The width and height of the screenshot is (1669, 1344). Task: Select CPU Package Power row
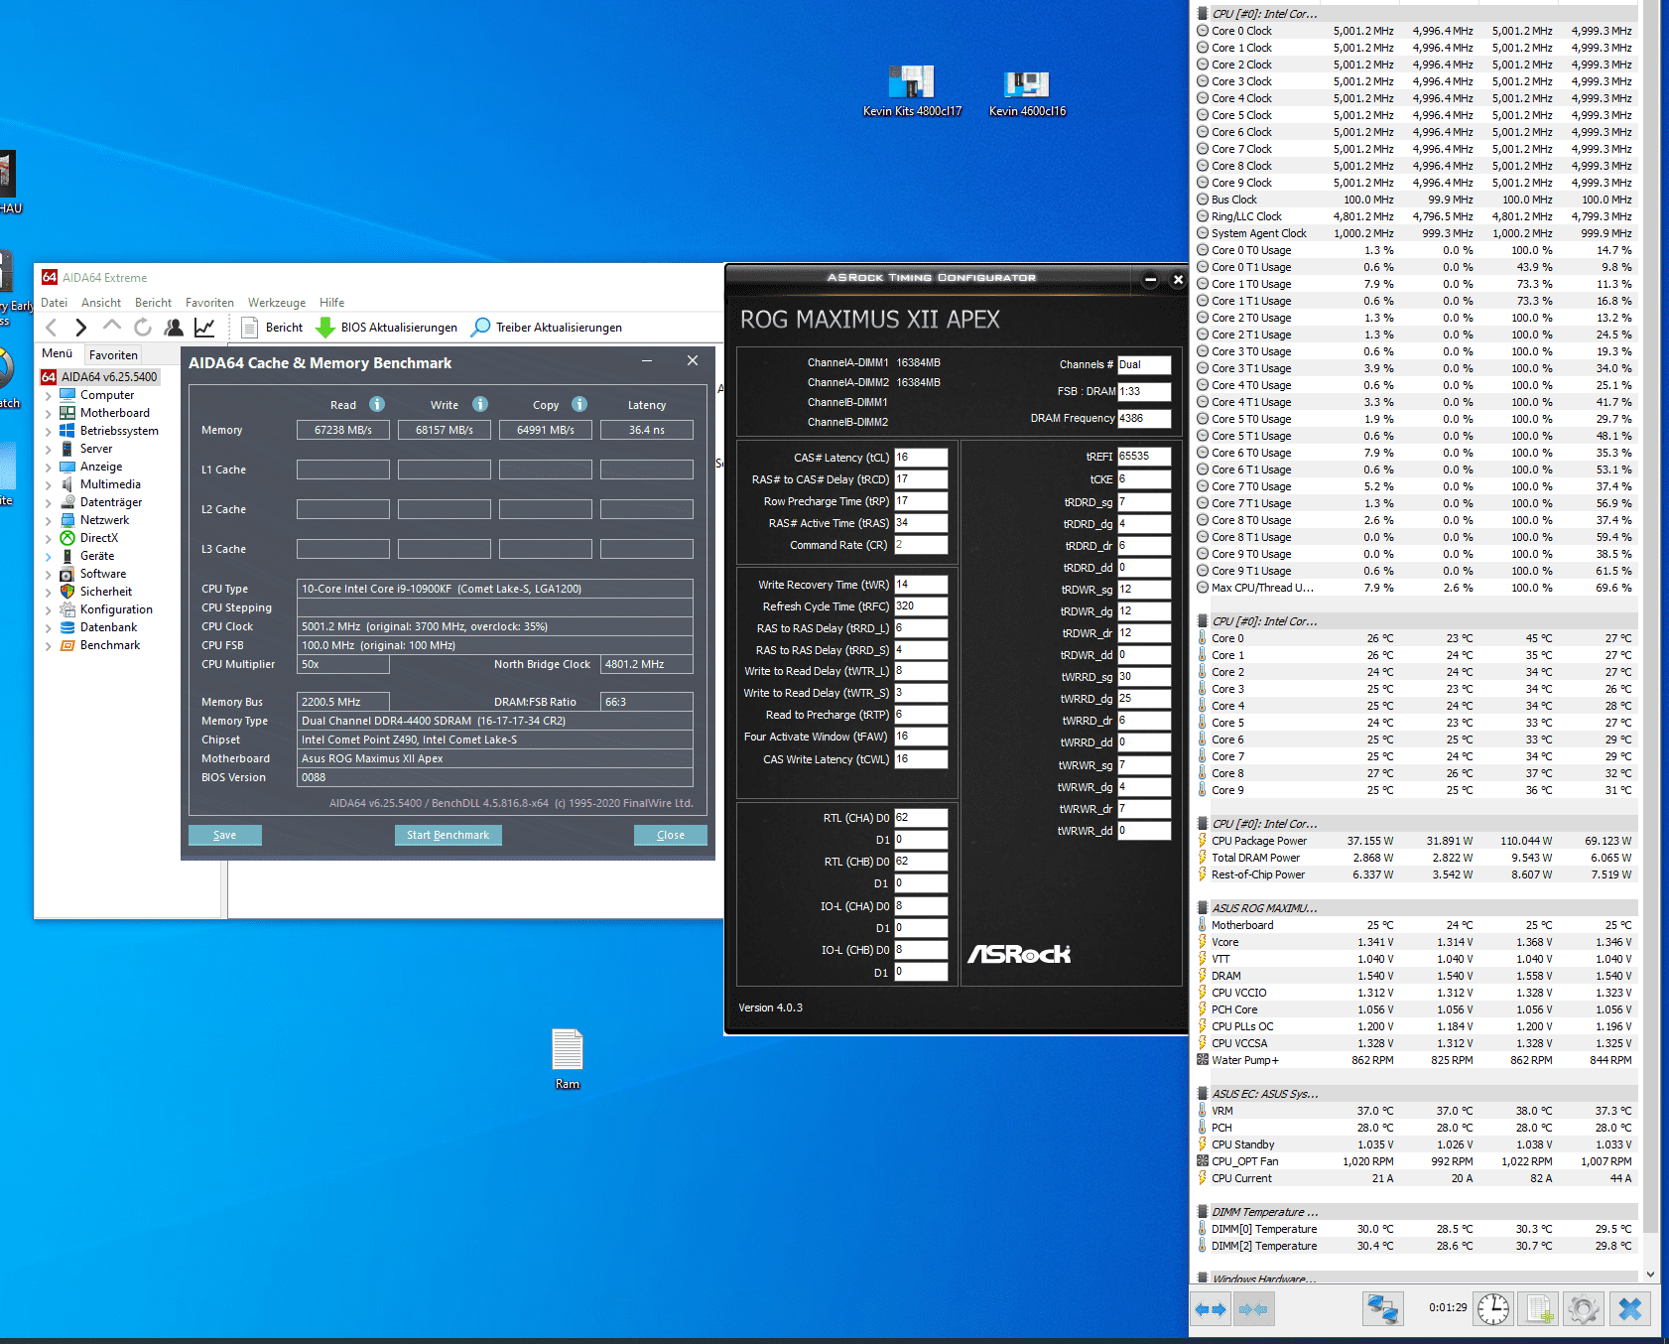[x=1415, y=841]
